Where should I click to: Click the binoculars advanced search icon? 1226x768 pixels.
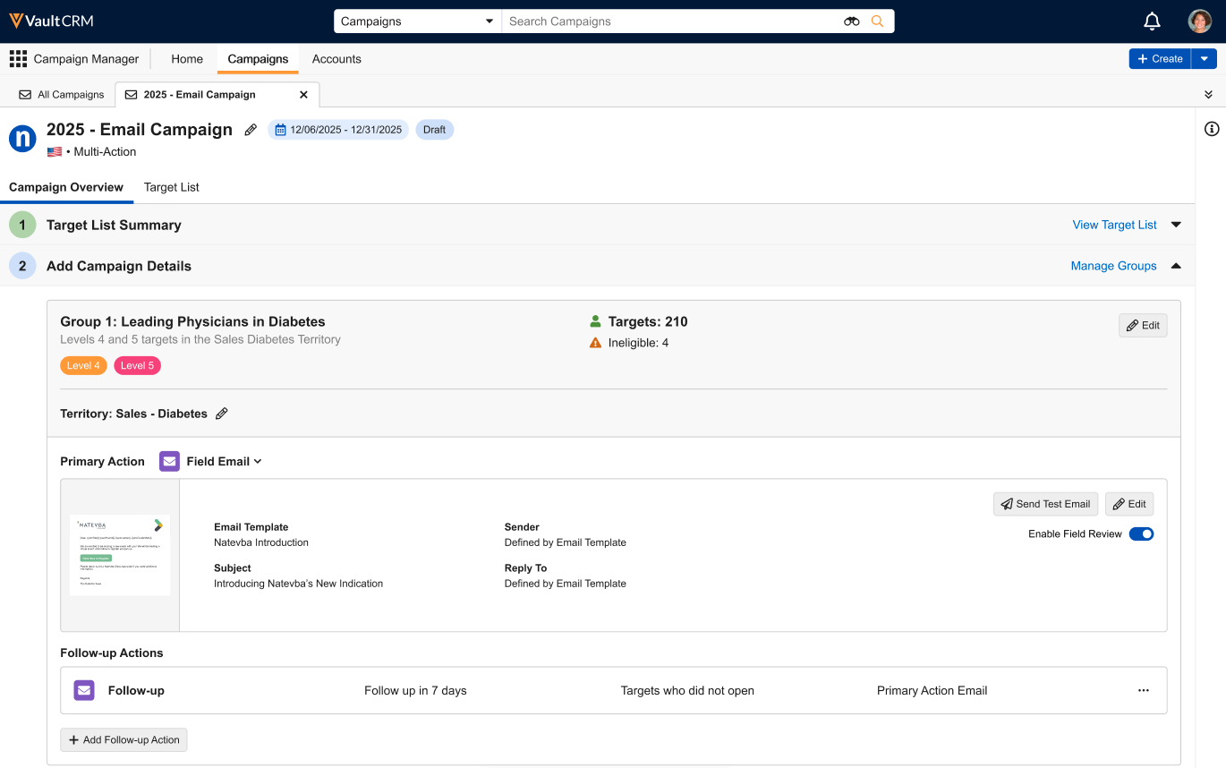[851, 21]
